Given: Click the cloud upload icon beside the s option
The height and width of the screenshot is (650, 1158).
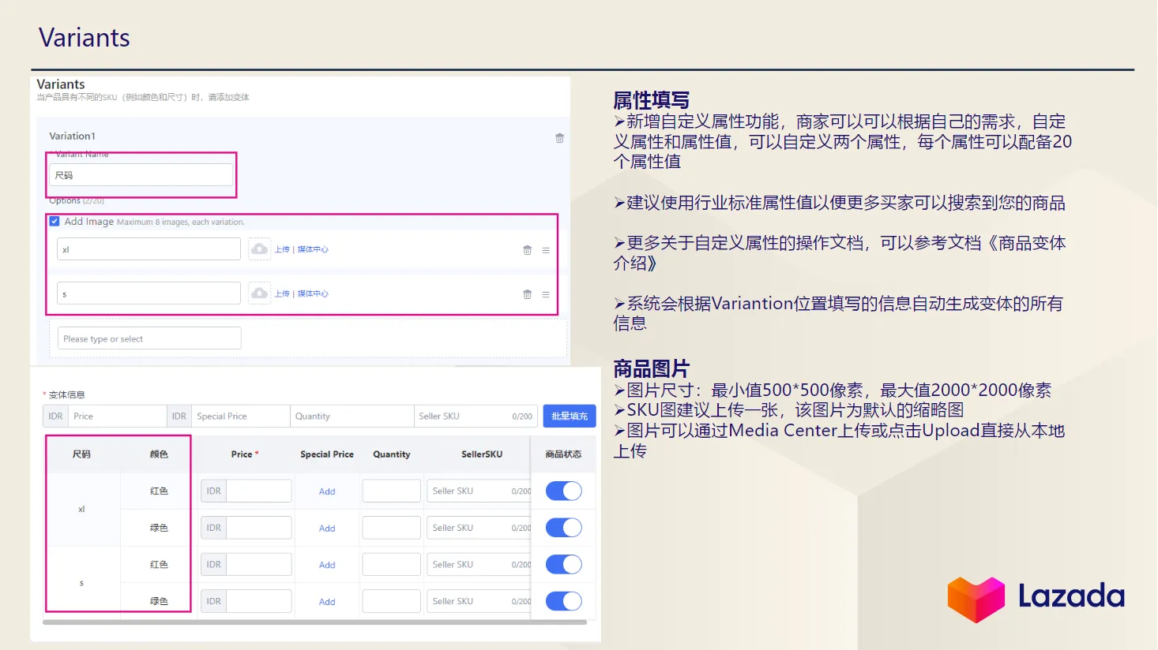Looking at the screenshot, I should [259, 293].
